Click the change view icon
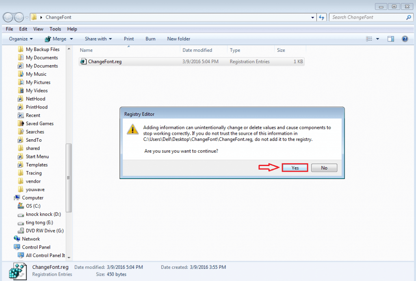This screenshot has height=281, width=416. (369, 39)
